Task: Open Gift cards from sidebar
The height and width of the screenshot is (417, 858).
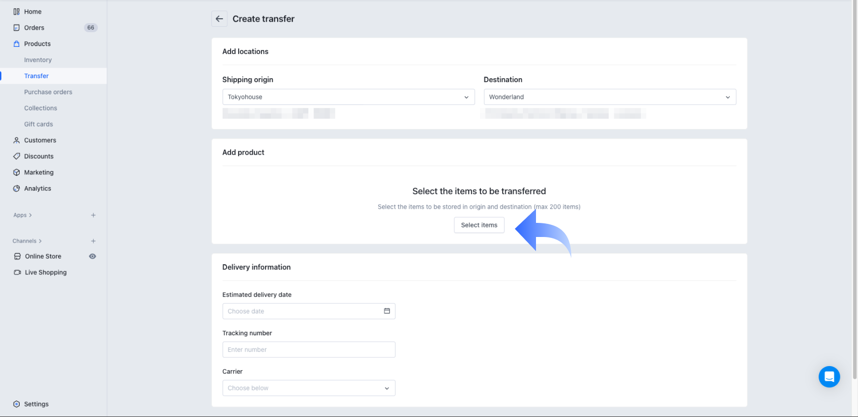Action: [x=38, y=124]
